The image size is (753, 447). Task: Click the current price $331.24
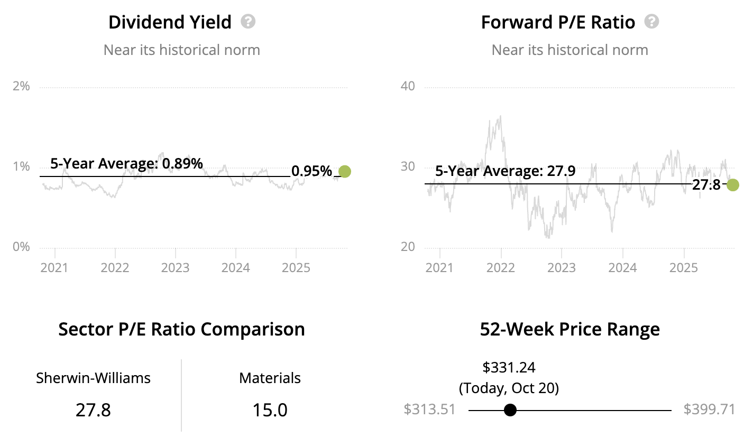[x=509, y=367]
